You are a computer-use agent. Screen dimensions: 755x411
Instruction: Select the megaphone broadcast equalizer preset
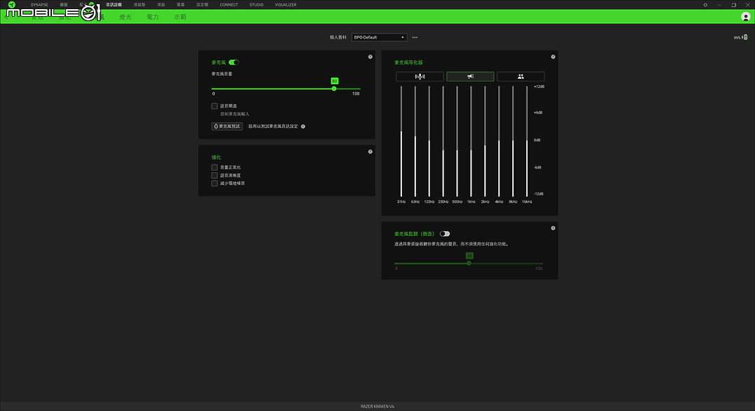(x=470, y=76)
